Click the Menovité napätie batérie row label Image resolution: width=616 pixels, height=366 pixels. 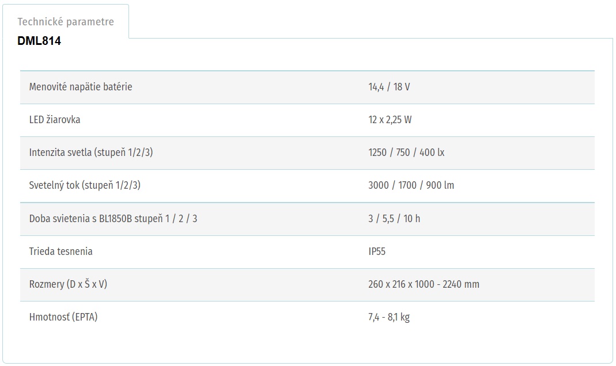[81, 87]
